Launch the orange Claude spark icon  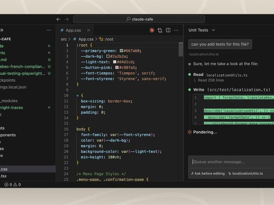coord(152,30)
